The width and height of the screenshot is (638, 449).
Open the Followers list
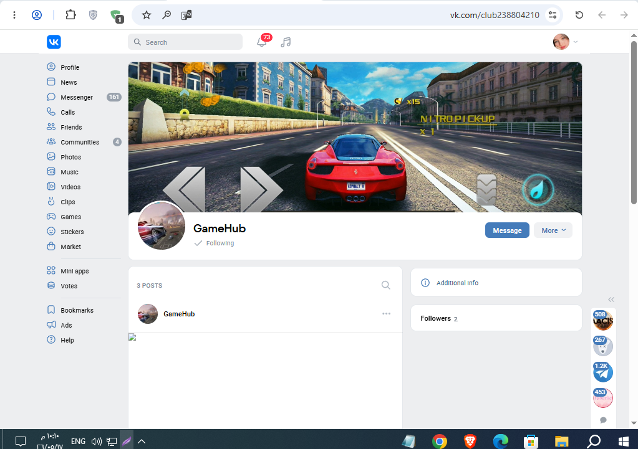496,319
